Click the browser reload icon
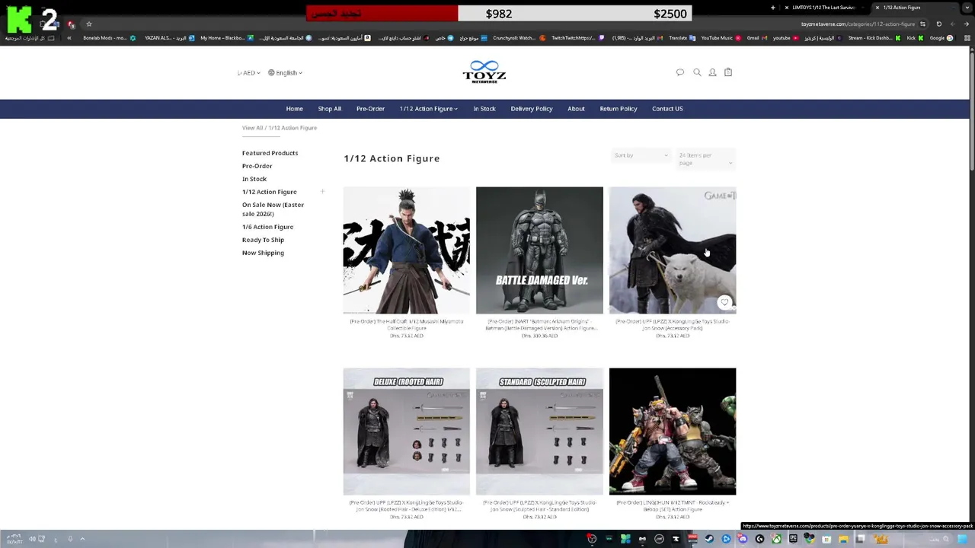This screenshot has height=548, width=975. click(938, 24)
